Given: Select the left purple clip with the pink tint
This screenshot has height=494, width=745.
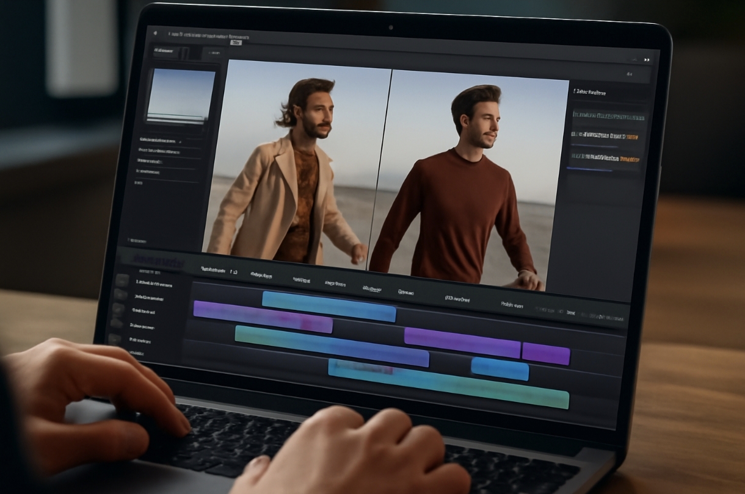Looking at the screenshot, I should point(263,317).
